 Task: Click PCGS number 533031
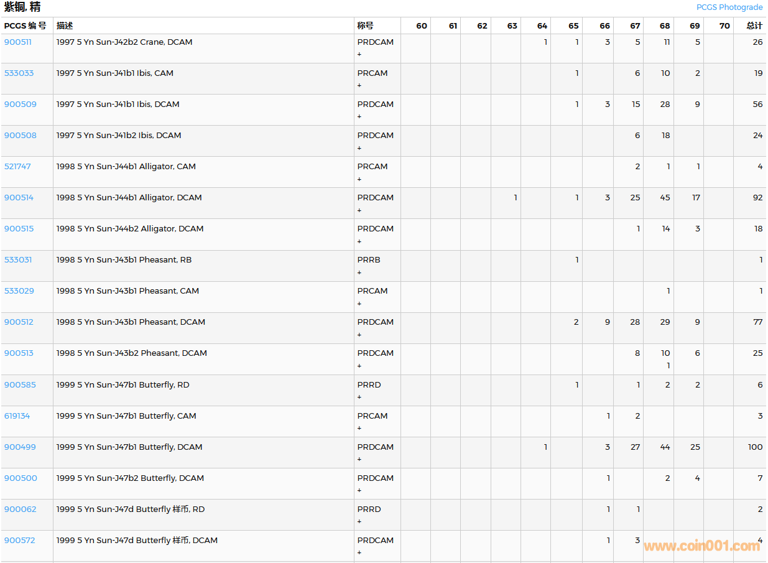coord(18,260)
